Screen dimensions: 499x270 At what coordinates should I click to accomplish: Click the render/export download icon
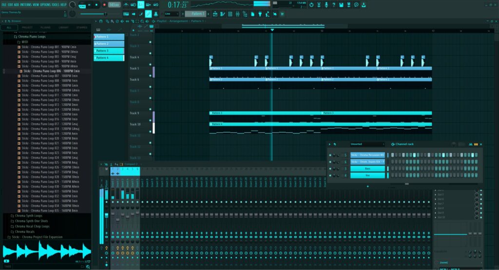click(364, 5)
